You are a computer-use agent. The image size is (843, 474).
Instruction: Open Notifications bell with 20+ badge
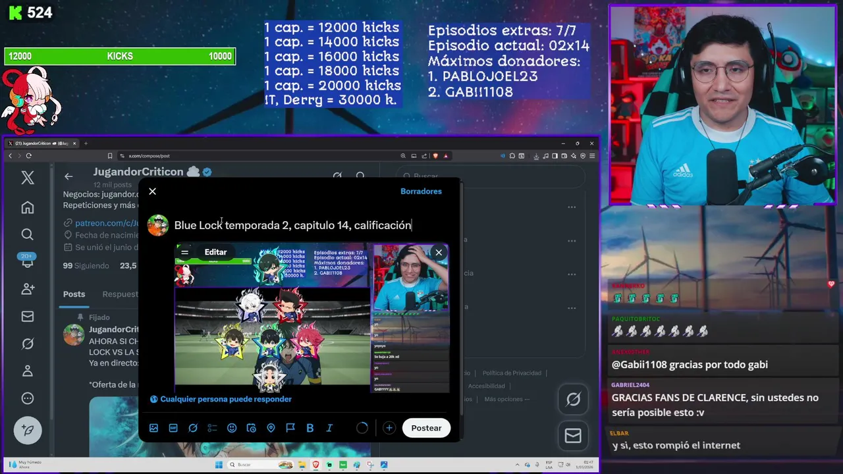click(x=28, y=261)
